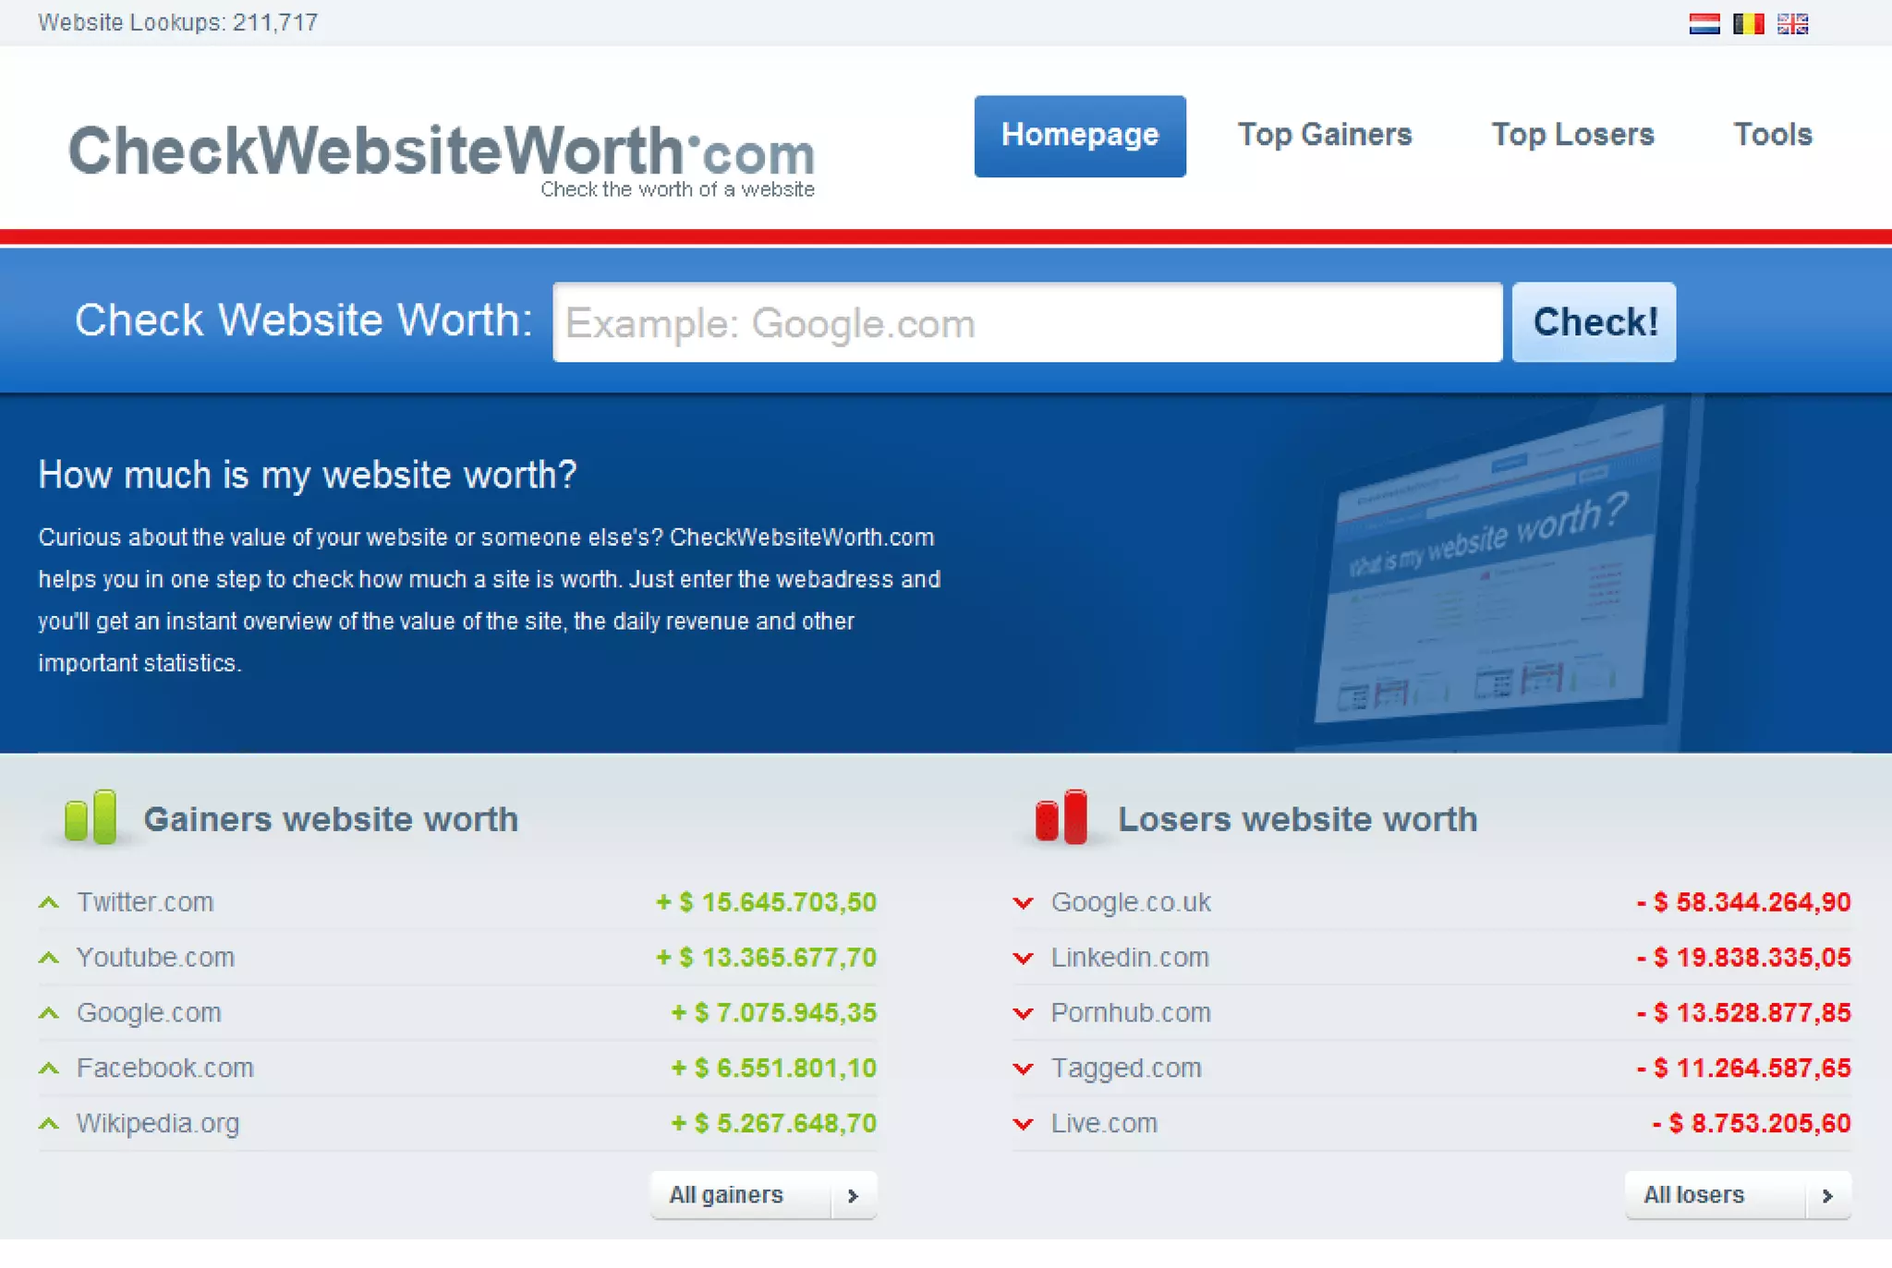Screen dimensions: 1892x1268
Task: Go to the Top Losers menu
Action: (x=1572, y=135)
